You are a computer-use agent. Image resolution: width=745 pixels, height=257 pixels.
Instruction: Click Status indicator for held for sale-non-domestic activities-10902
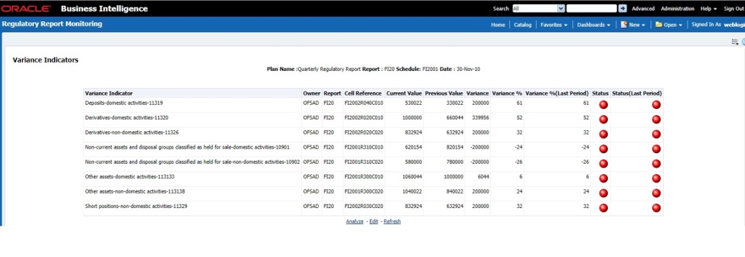pyautogui.click(x=603, y=164)
